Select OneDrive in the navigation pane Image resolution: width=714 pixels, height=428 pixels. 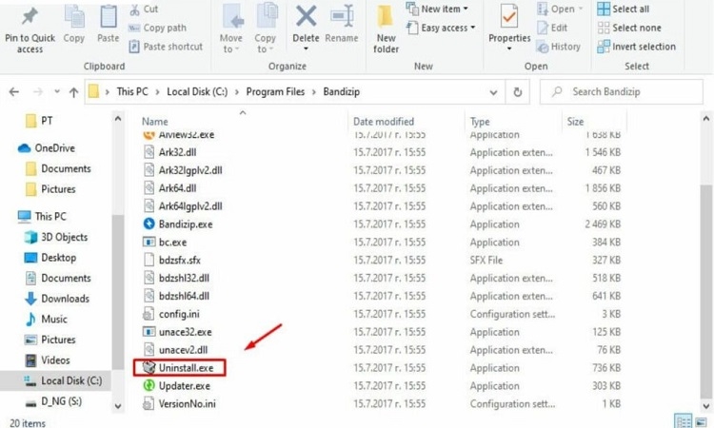pos(46,148)
